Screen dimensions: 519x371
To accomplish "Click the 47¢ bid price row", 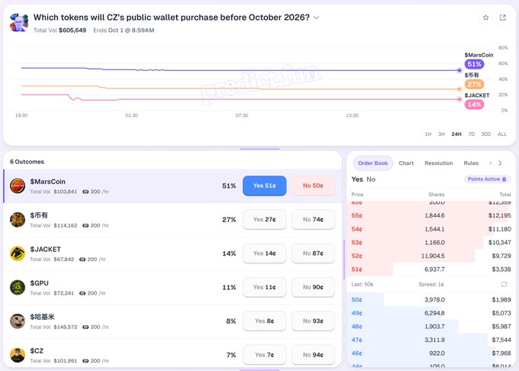I will (431, 340).
